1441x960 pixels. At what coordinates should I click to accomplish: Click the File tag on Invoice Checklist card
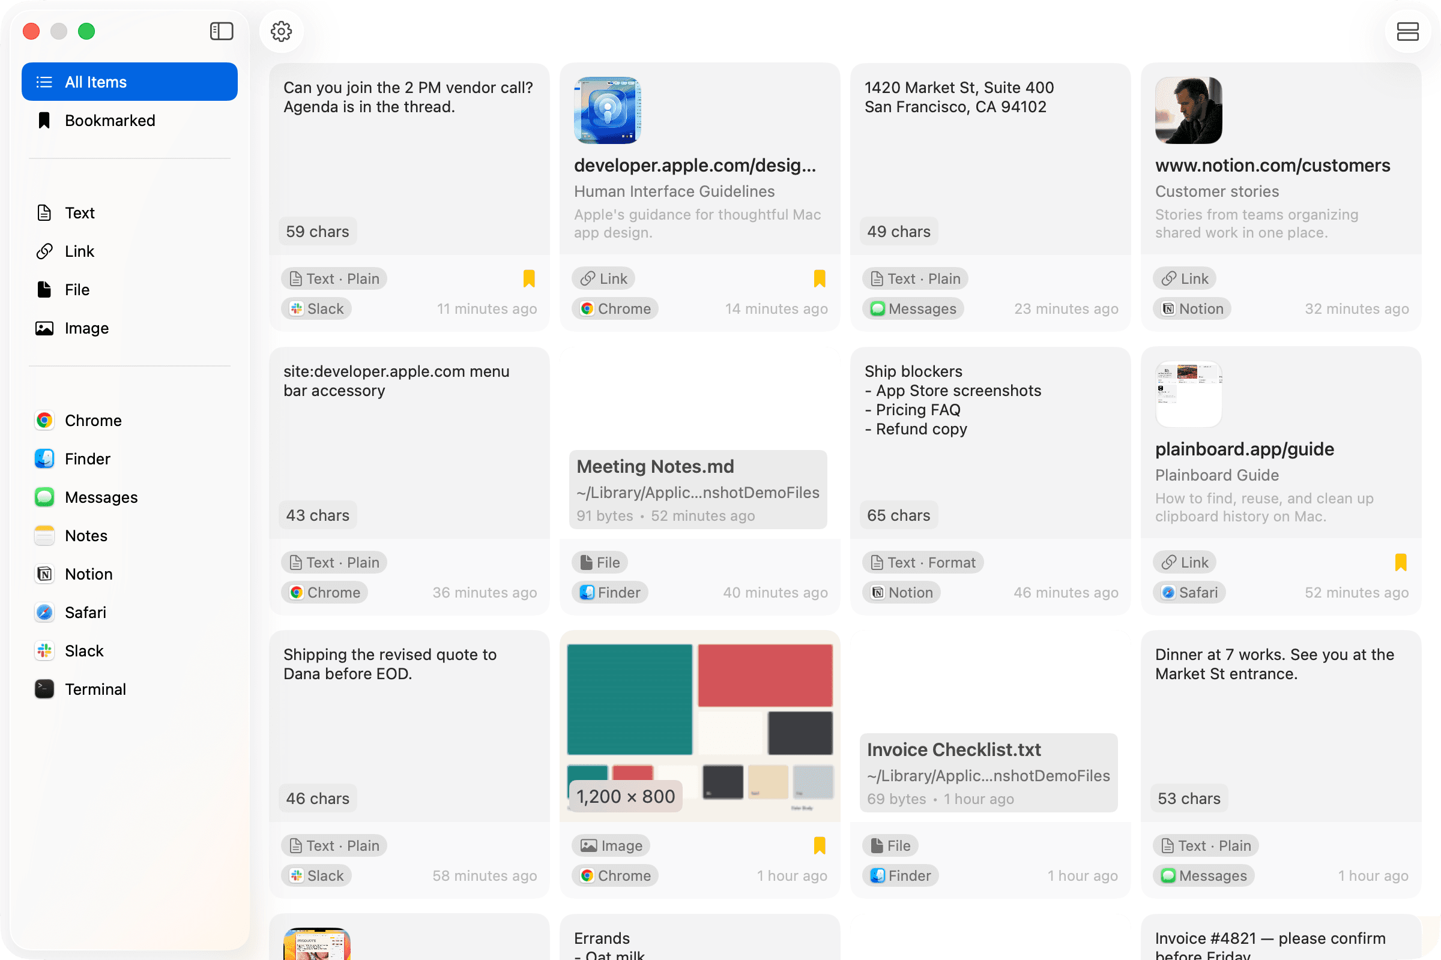(890, 845)
